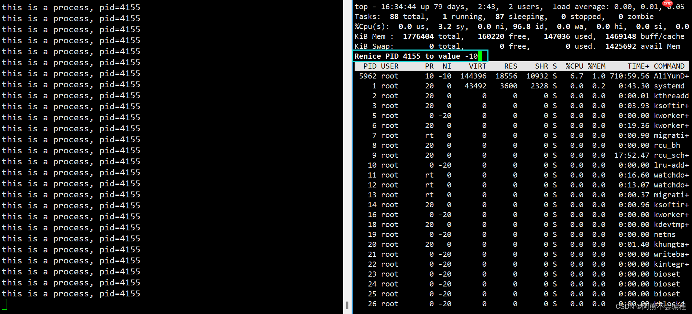The width and height of the screenshot is (692, 314).
Task: Click the Renice PID 4155 value prompt
Action: point(420,56)
